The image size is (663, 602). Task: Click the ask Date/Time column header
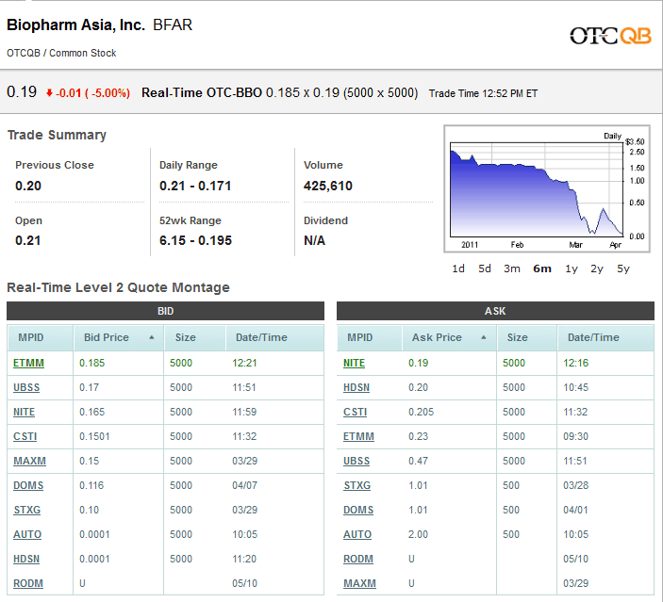click(x=593, y=337)
